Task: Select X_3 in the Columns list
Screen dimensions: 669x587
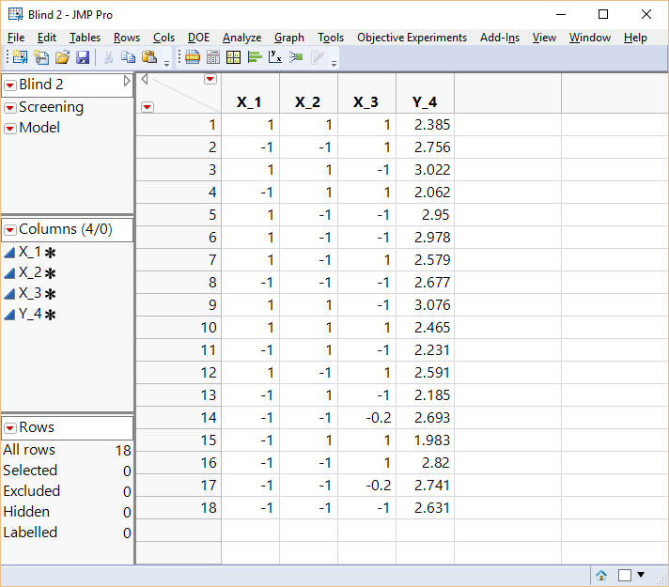Action: click(30, 293)
